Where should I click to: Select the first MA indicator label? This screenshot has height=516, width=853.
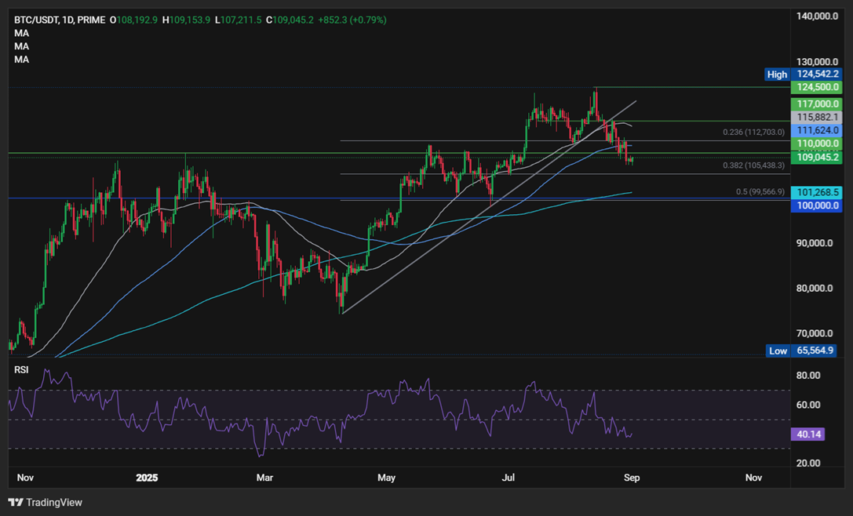20,33
